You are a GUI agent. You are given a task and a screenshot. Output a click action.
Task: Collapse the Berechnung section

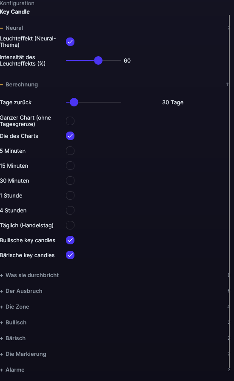click(19, 85)
